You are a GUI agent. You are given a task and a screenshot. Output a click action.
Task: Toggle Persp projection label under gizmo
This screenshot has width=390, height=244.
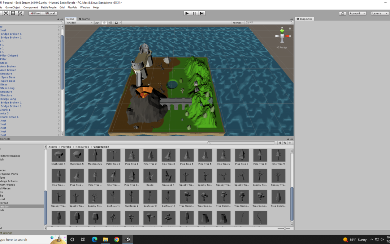(282, 48)
